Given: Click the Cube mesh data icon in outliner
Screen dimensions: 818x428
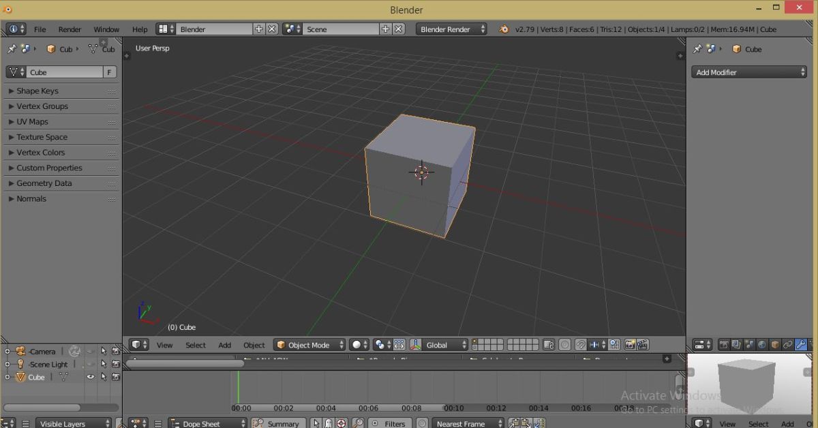Looking at the screenshot, I should (x=64, y=377).
